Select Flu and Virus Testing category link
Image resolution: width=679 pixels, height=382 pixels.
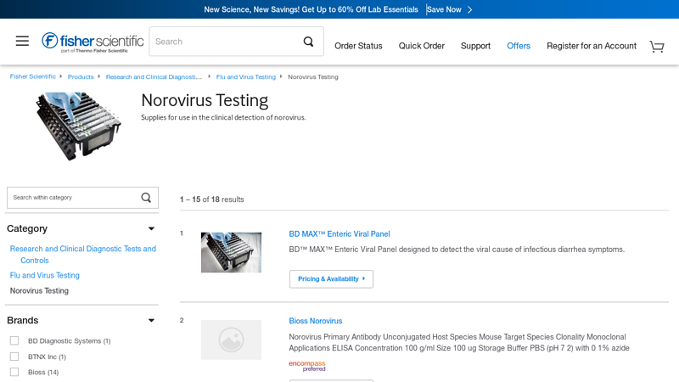pyautogui.click(x=45, y=275)
